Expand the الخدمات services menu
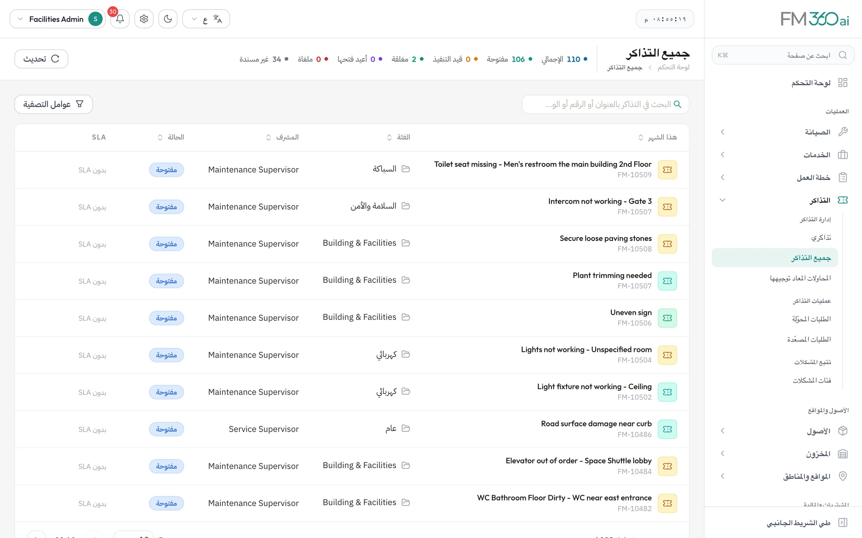 [783, 155]
